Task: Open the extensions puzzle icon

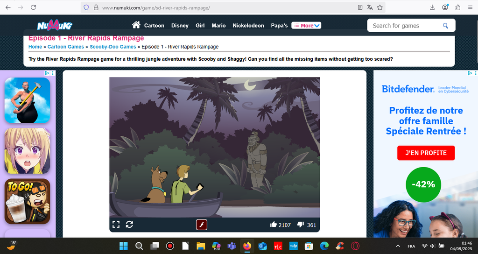Action: point(457,7)
